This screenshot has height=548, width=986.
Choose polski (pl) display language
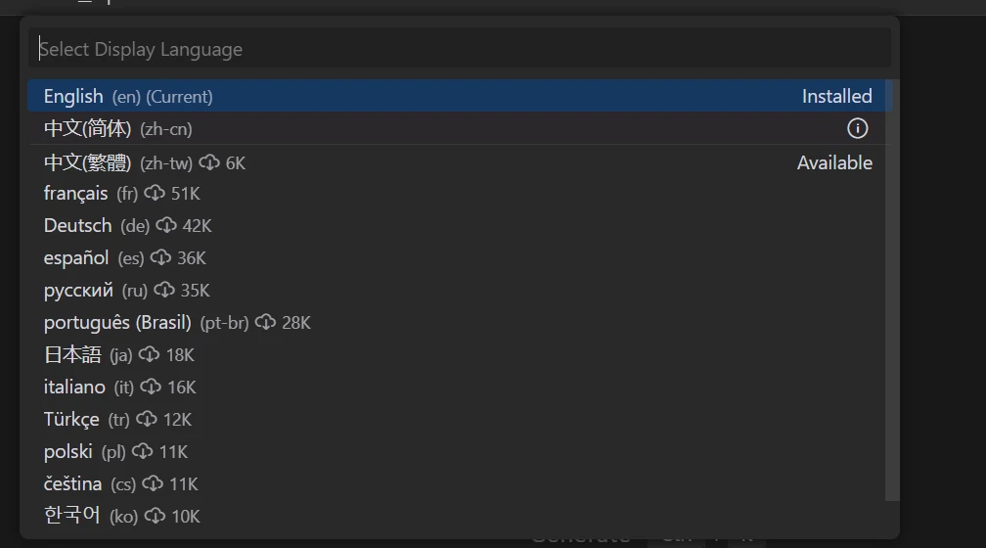click(460, 452)
